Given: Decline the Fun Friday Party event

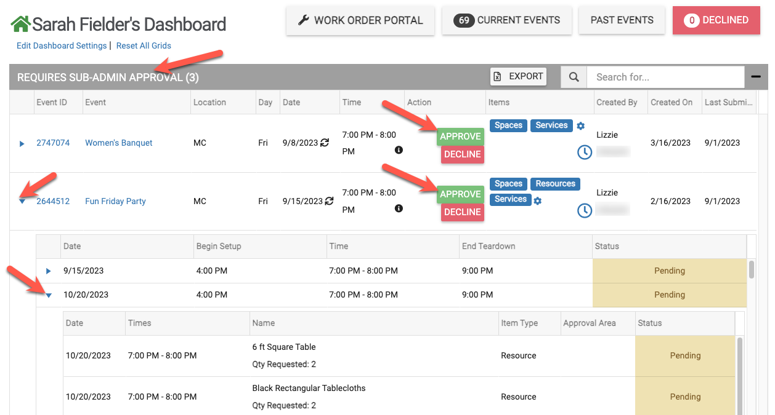Looking at the screenshot, I should [462, 212].
